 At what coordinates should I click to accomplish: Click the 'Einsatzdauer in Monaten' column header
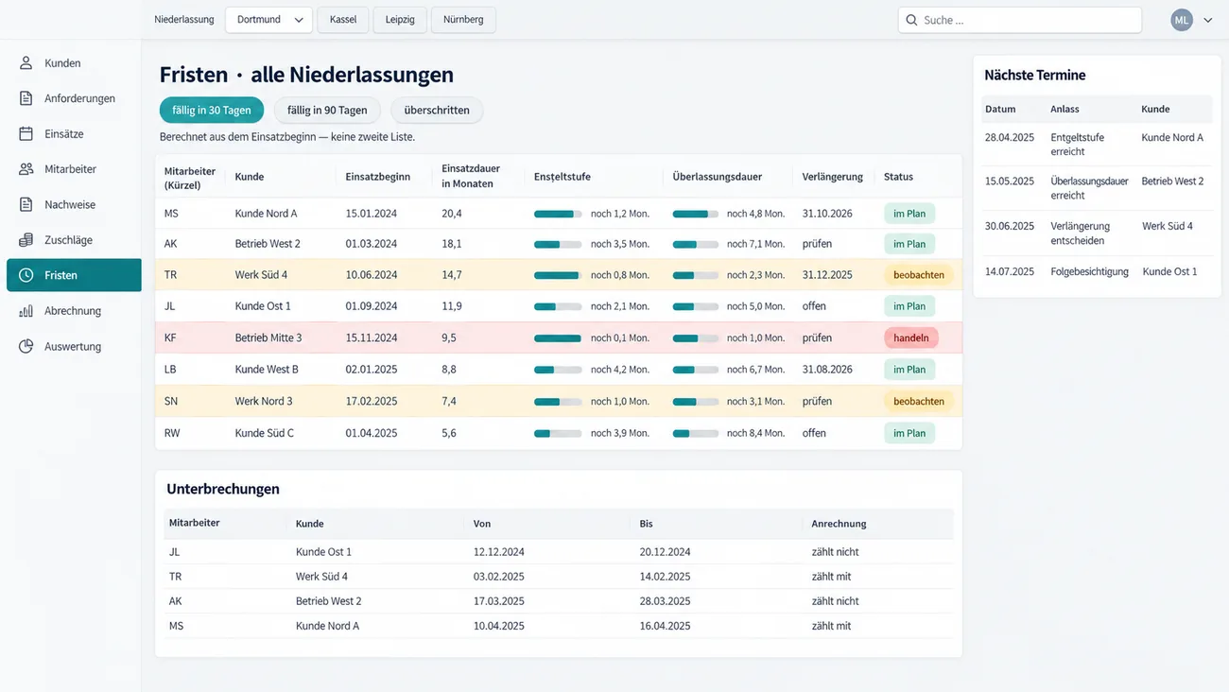471,177
